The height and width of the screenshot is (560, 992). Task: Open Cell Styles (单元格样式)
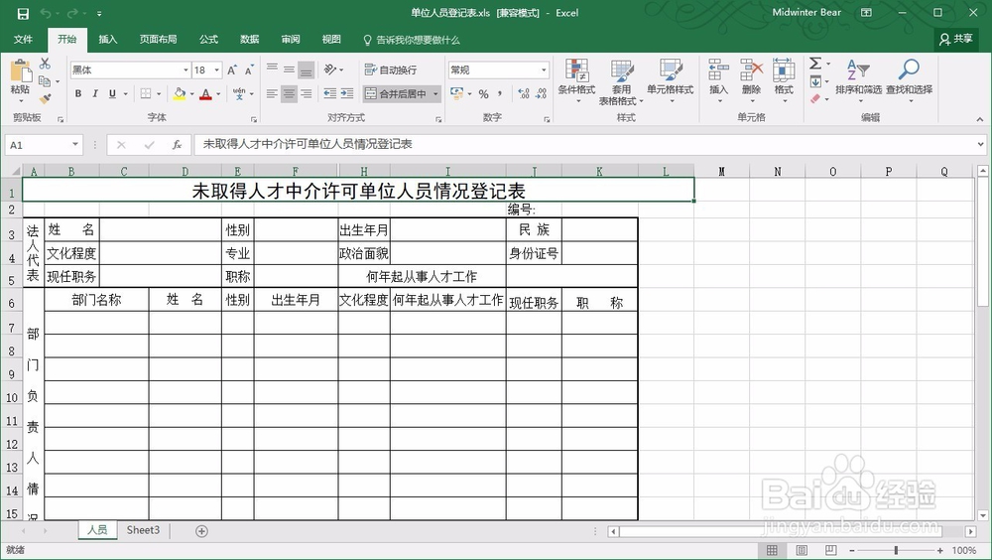[670, 79]
